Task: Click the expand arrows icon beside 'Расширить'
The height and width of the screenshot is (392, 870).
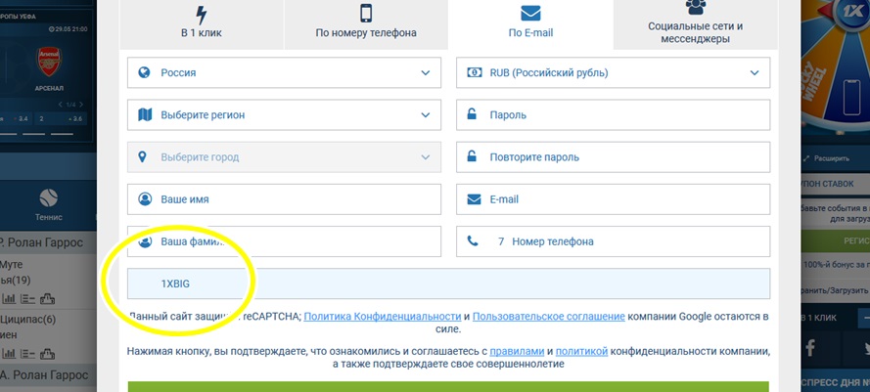Action: pos(806,158)
